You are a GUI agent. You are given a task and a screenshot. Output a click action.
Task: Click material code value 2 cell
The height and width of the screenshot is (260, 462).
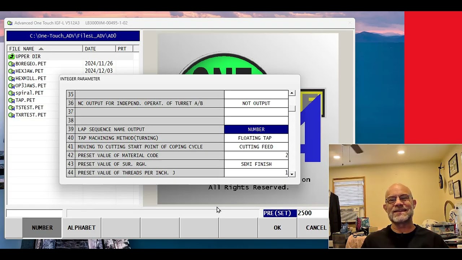tap(256, 155)
